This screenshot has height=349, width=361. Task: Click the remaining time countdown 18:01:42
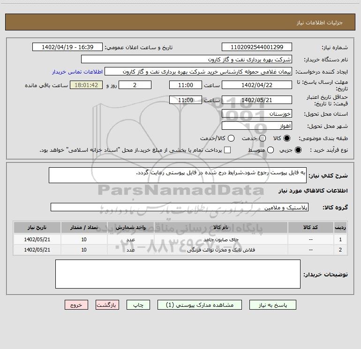pos(86,85)
